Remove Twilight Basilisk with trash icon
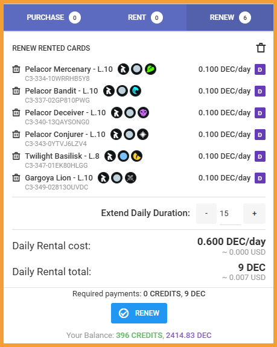The image size is (277, 347). coord(16,156)
